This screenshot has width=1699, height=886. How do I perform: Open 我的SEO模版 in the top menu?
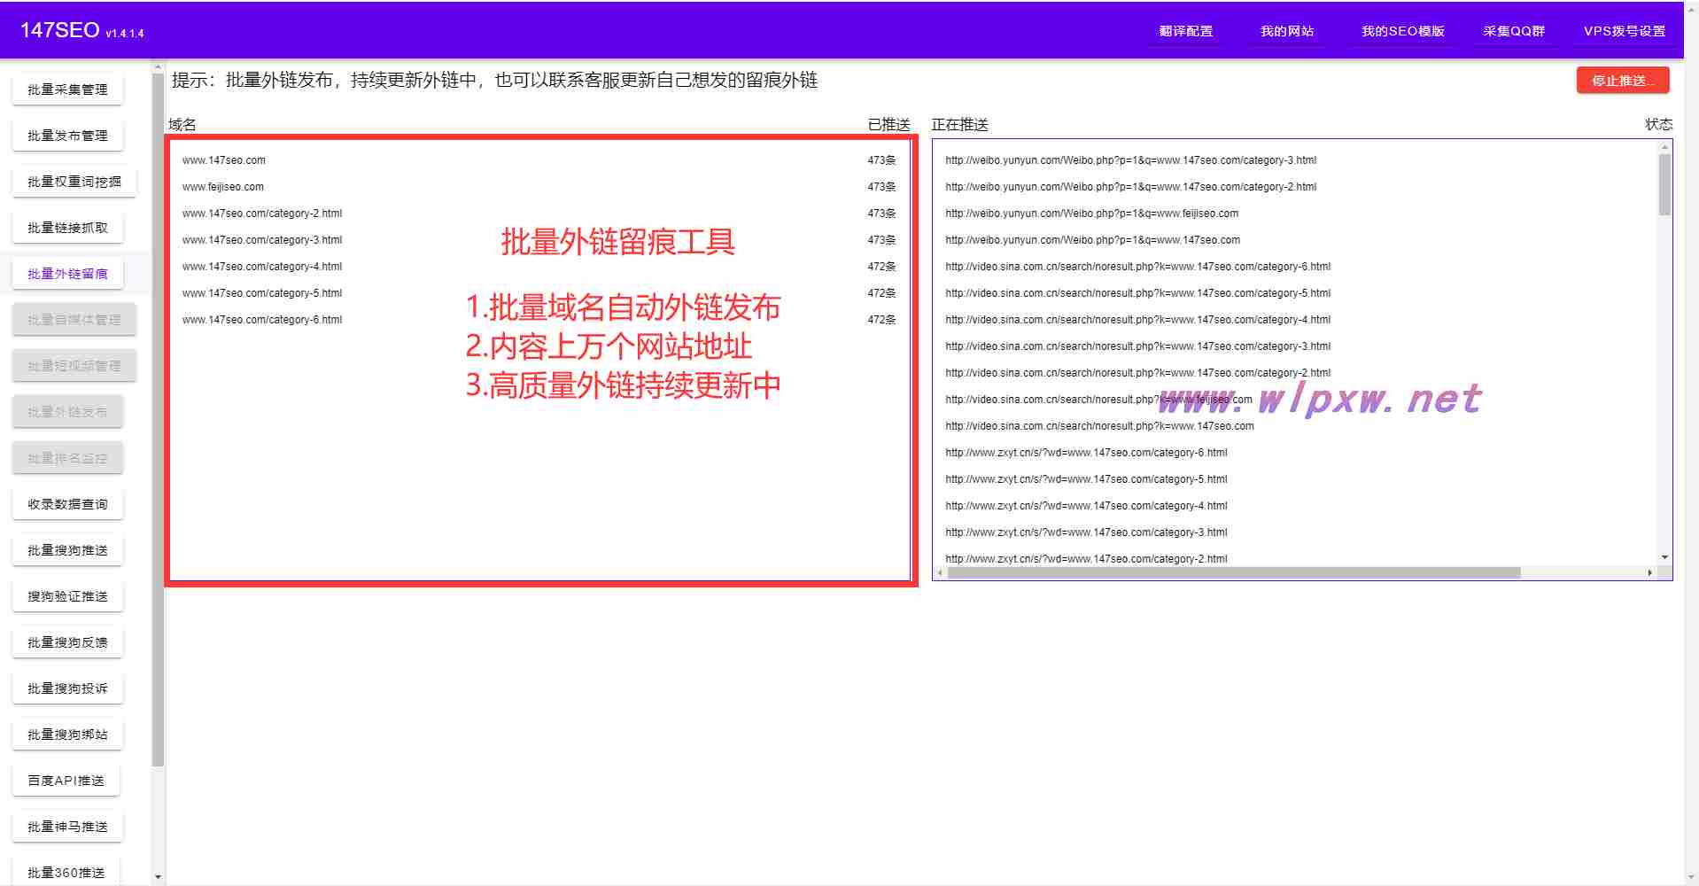point(1402,31)
